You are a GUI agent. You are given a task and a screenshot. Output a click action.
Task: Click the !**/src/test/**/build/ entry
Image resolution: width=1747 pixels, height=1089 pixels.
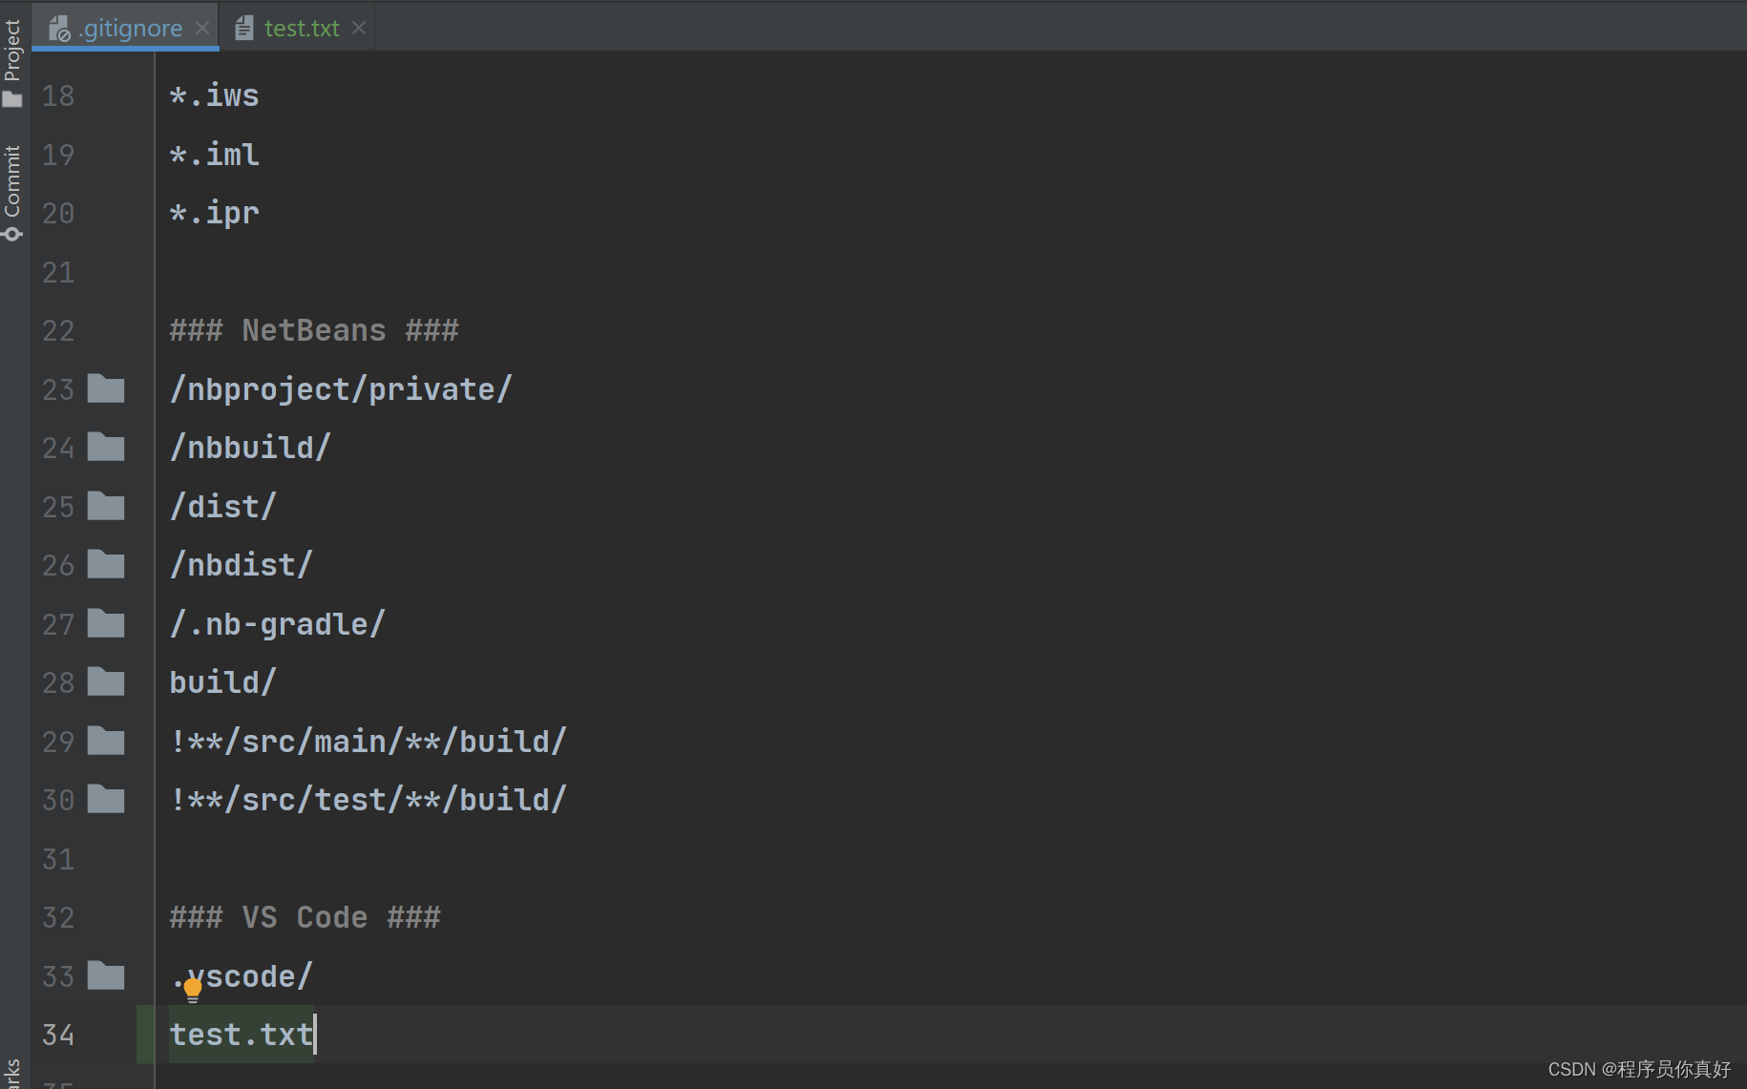[368, 800]
